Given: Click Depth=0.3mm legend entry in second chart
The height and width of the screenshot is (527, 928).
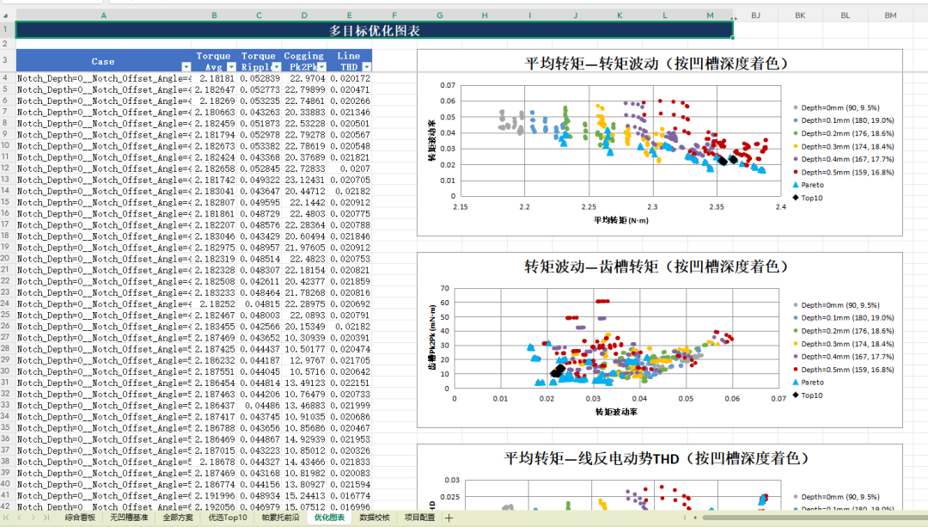Looking at the screenshot, I should [844, 344].
